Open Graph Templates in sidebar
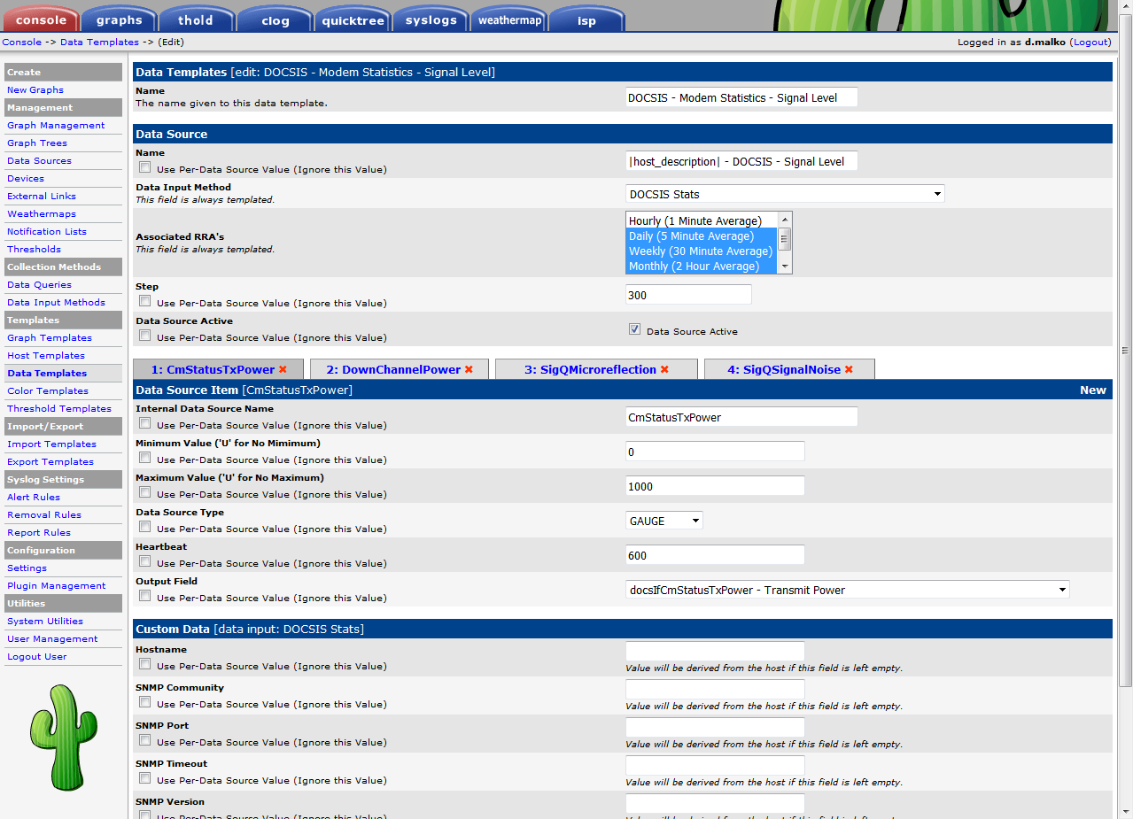This screenshot has height=819, width=1133. [x=50, y=337]
